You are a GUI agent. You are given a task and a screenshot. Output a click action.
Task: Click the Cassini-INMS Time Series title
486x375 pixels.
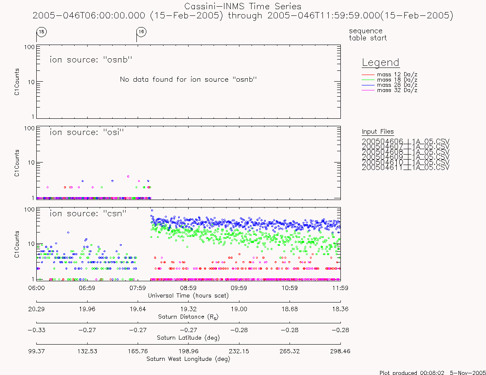click(x=243, y=7)
